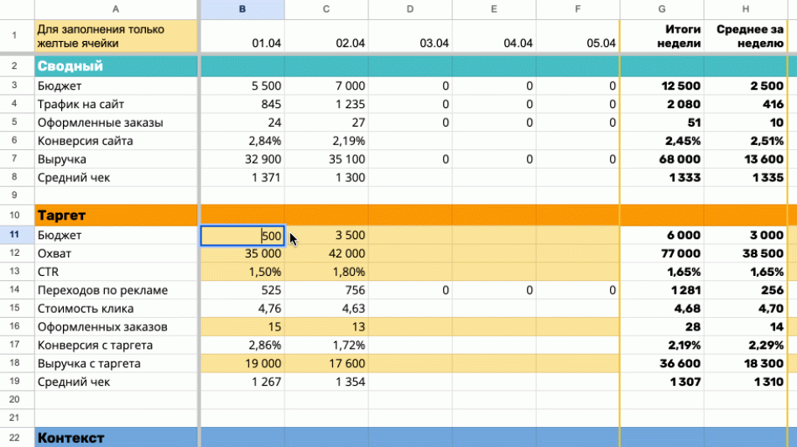Select "Выручка с таргета" value 19 000
Viewport: 797px width, 447px height.
click(242, 364)
